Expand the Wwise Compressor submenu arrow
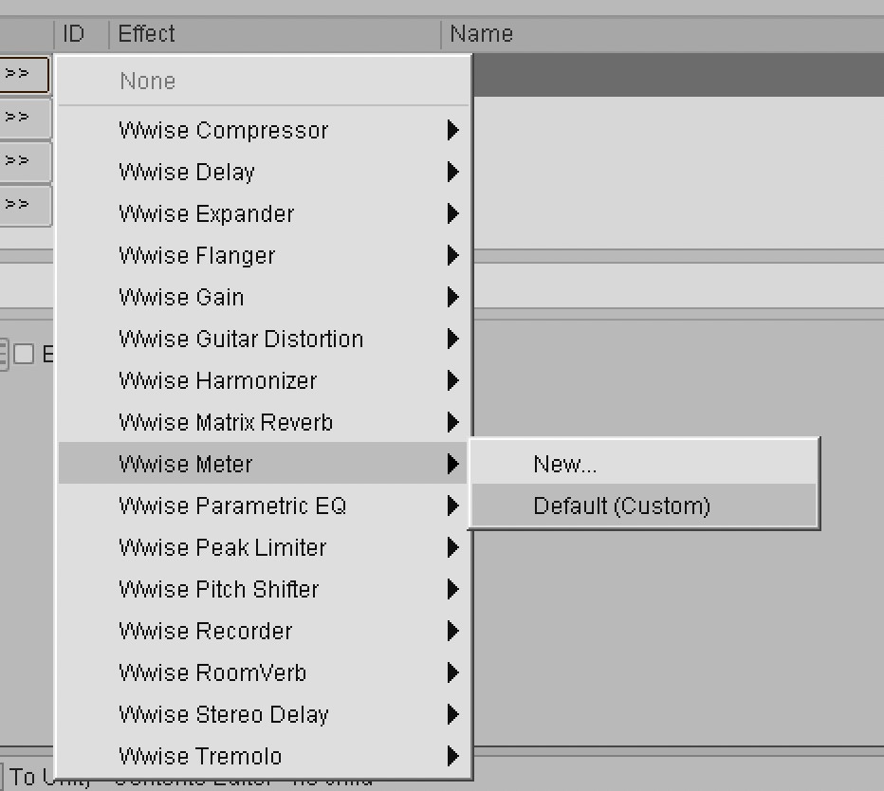The height and width of the screenshot is (791, 884). click(x=452, y=130)
